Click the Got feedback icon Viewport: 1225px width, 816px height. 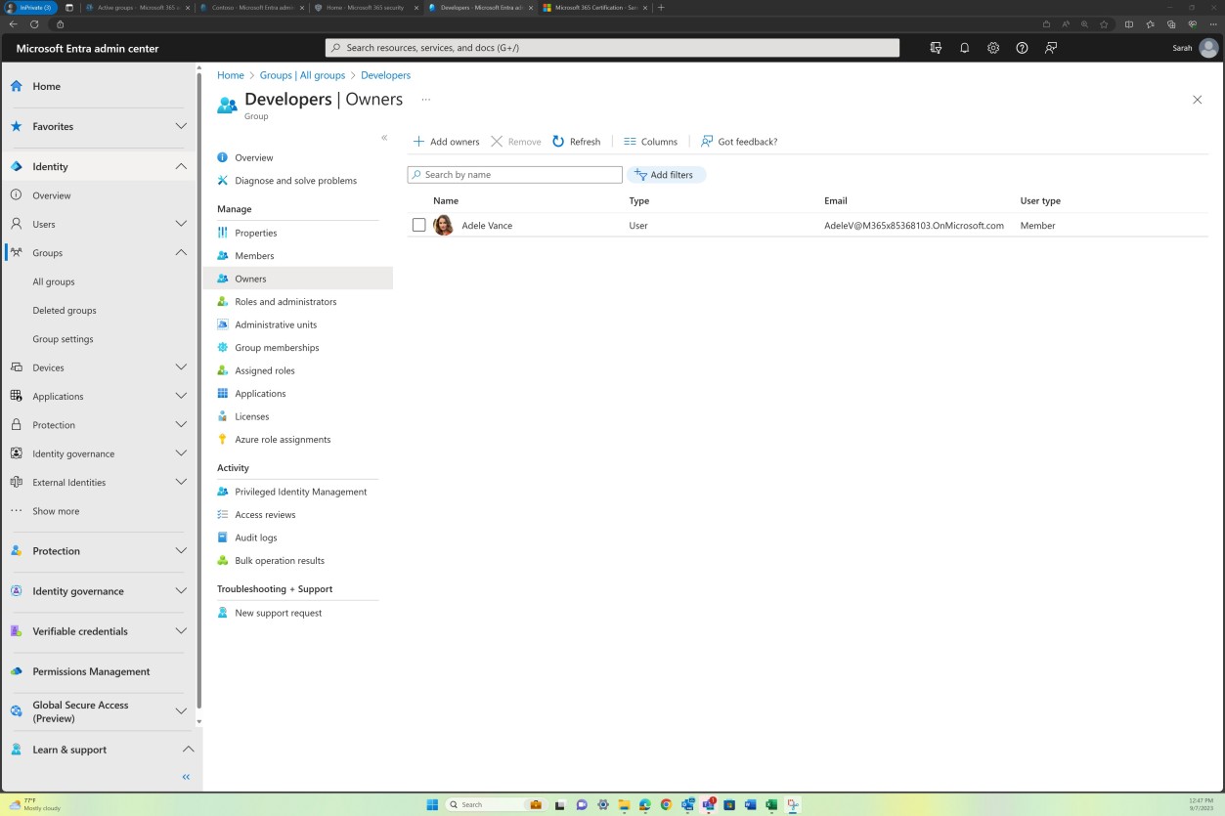click(x=706, y=142)
